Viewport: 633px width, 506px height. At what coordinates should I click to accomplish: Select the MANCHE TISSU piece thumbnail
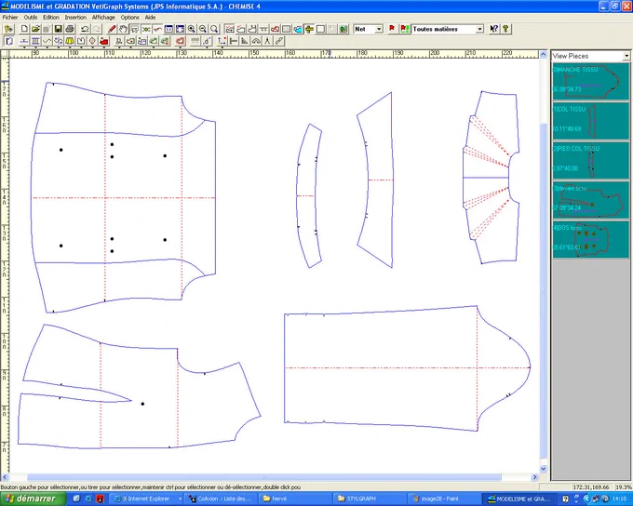tap(590, 81)
